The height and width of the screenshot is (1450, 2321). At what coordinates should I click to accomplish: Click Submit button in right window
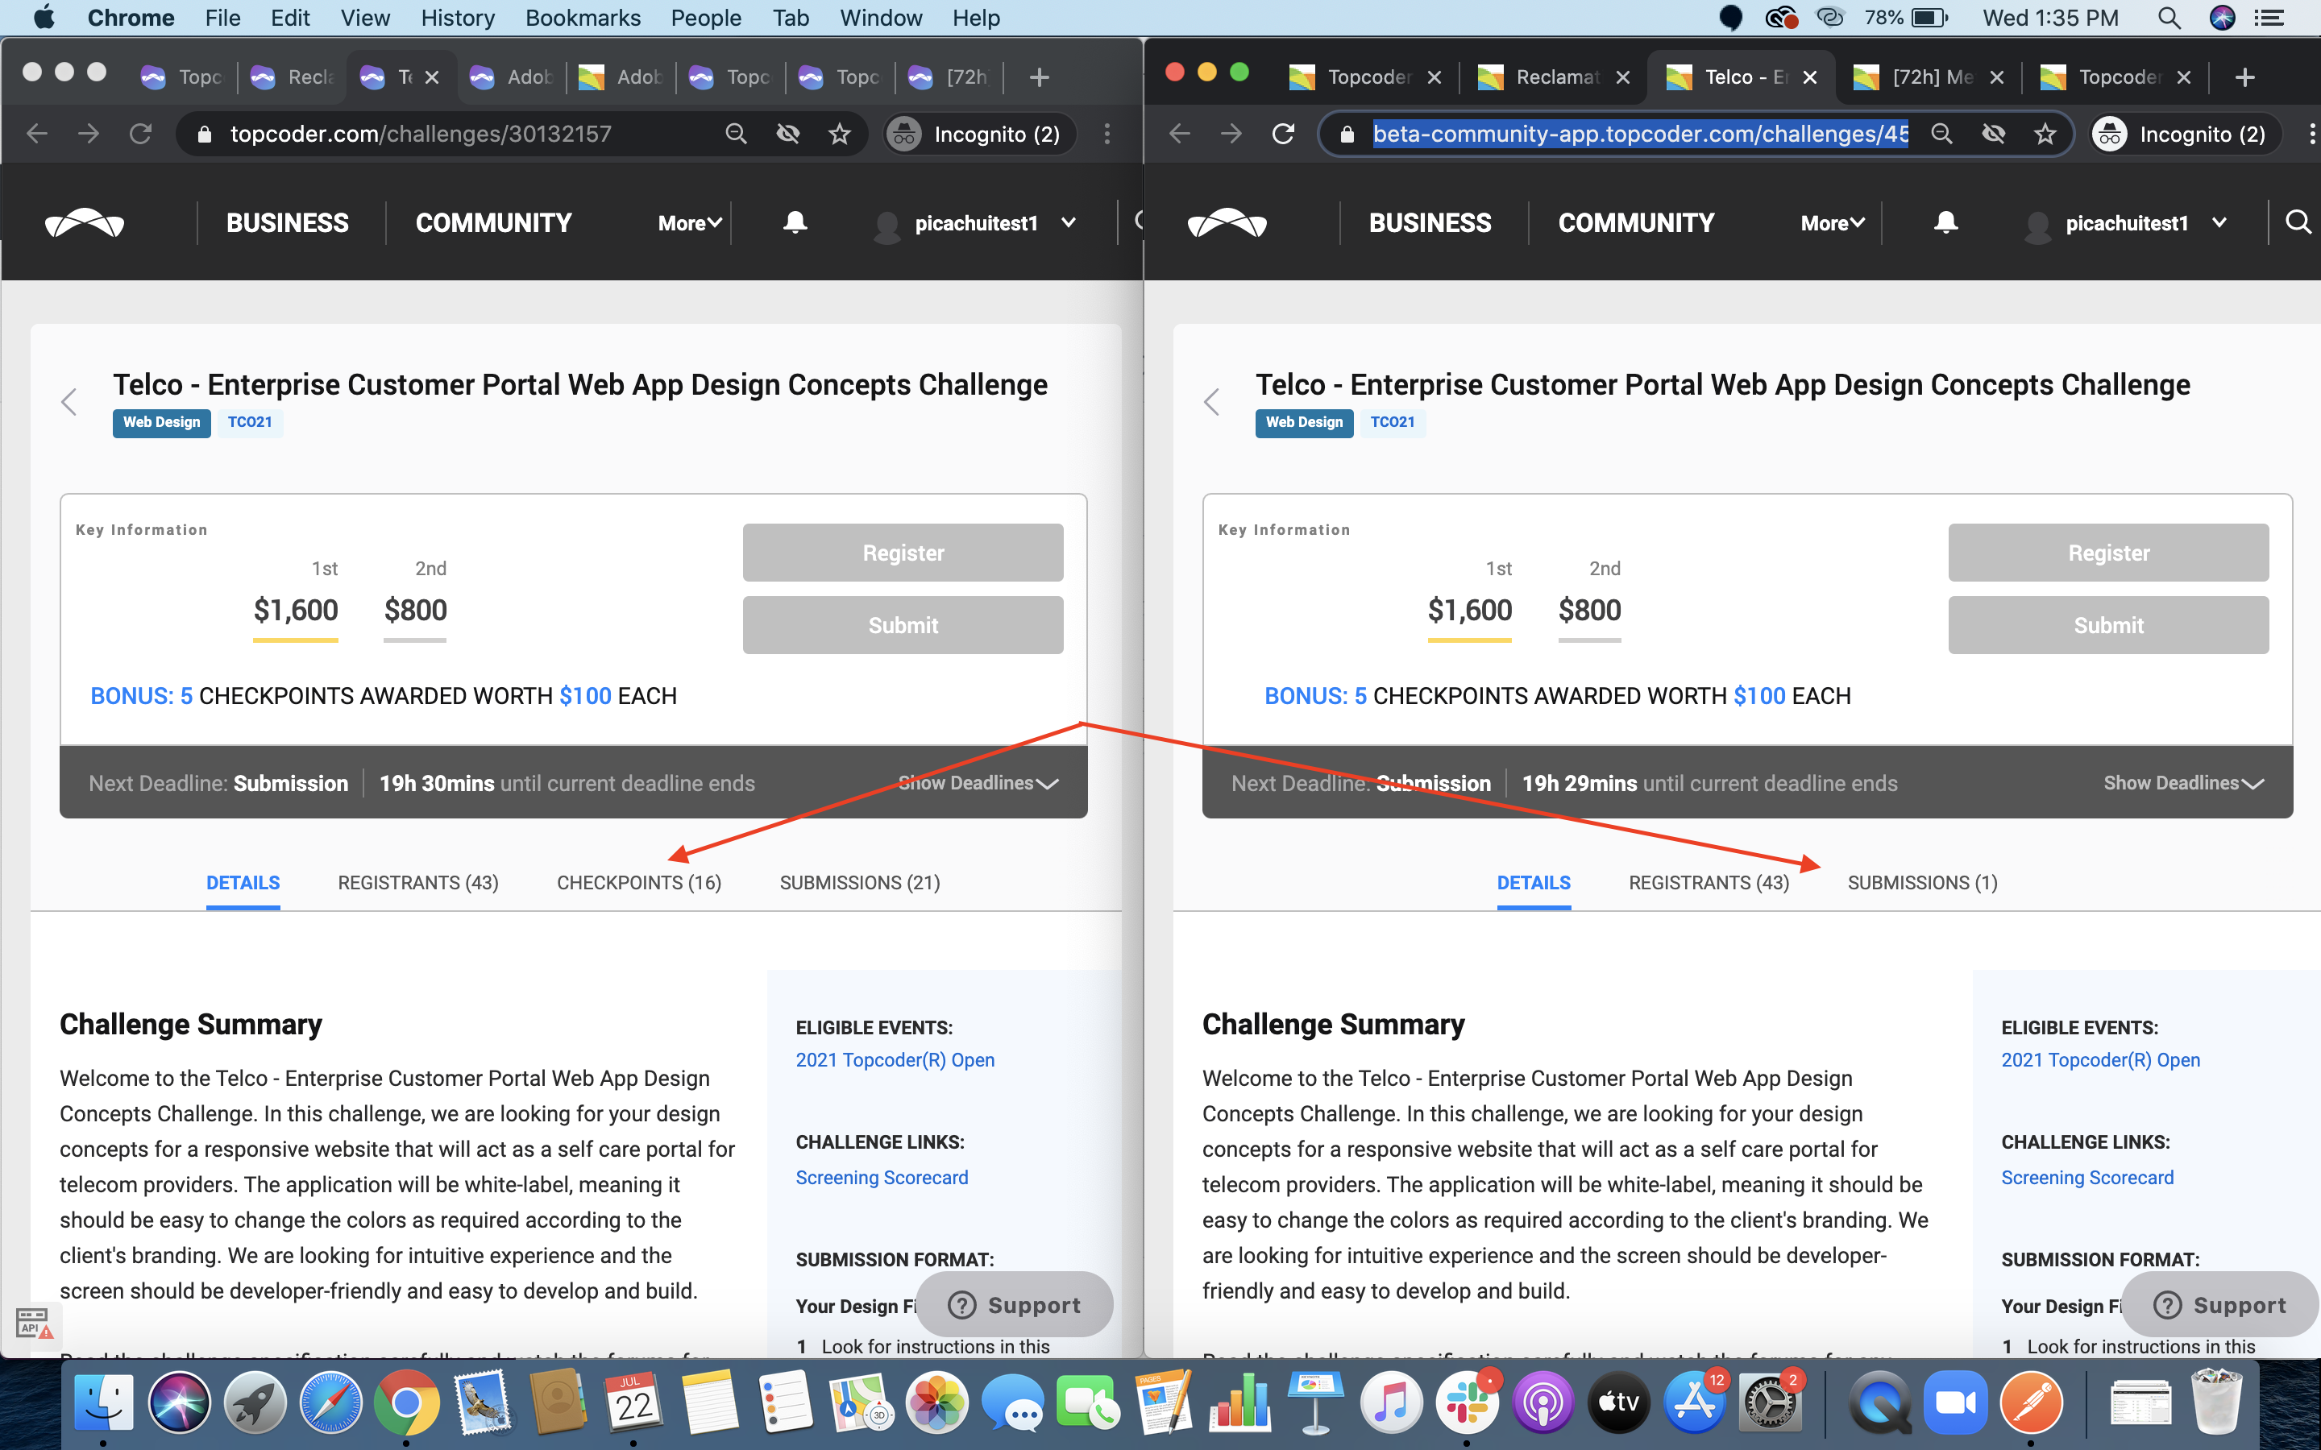point(2108,624)
